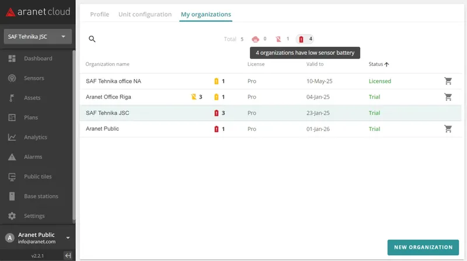
Task: Click yellow battery icon for SAF Tehnika office NA
Action: point(217,81)
